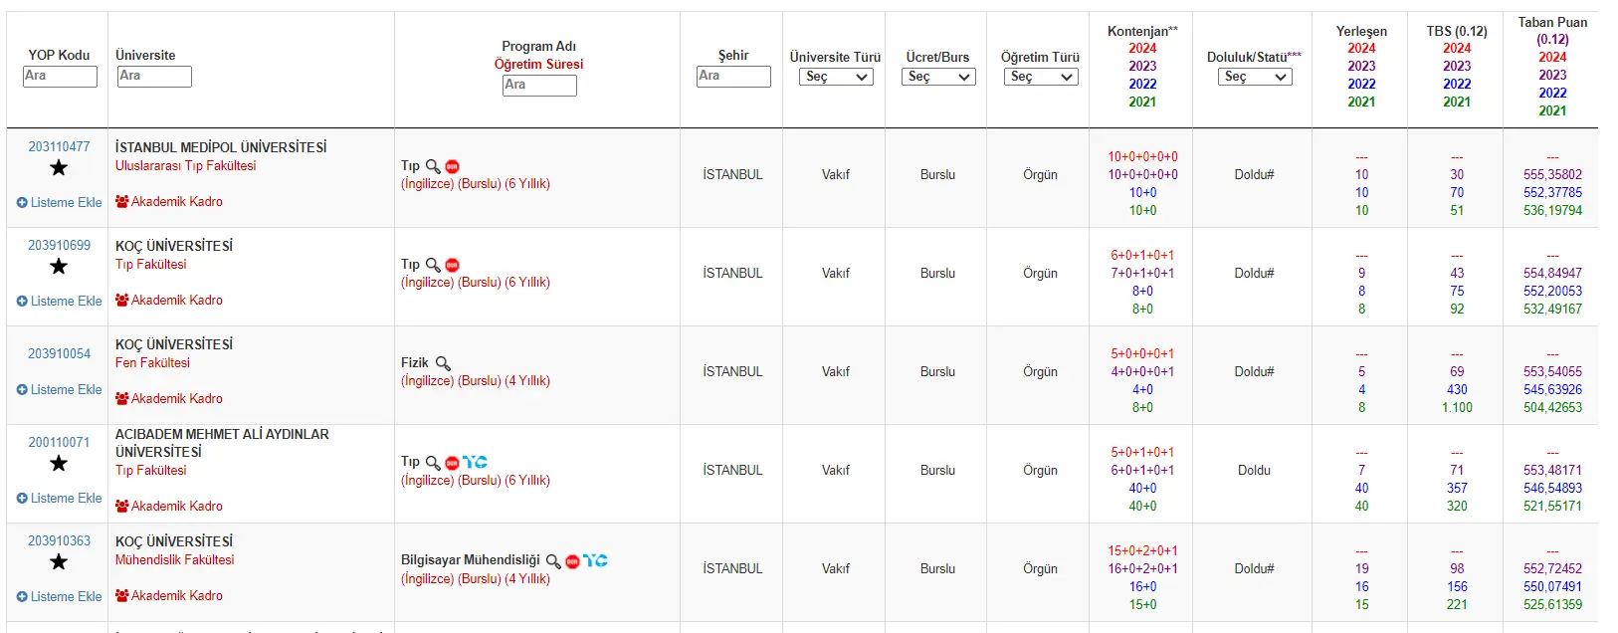Open program code 203910699 link
The height and width of the screenshot is (633, 1618).
click(59, 246)
